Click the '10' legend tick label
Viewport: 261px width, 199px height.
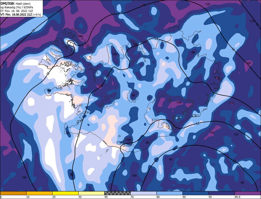pyautogui.click(x=28, y=197)
